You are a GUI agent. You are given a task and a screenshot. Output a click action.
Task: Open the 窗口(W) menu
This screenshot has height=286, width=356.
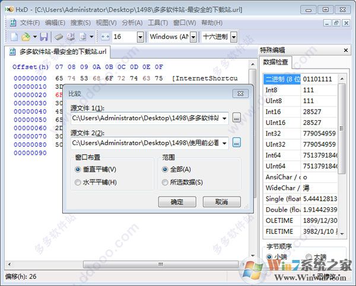[x=185, y=23]
